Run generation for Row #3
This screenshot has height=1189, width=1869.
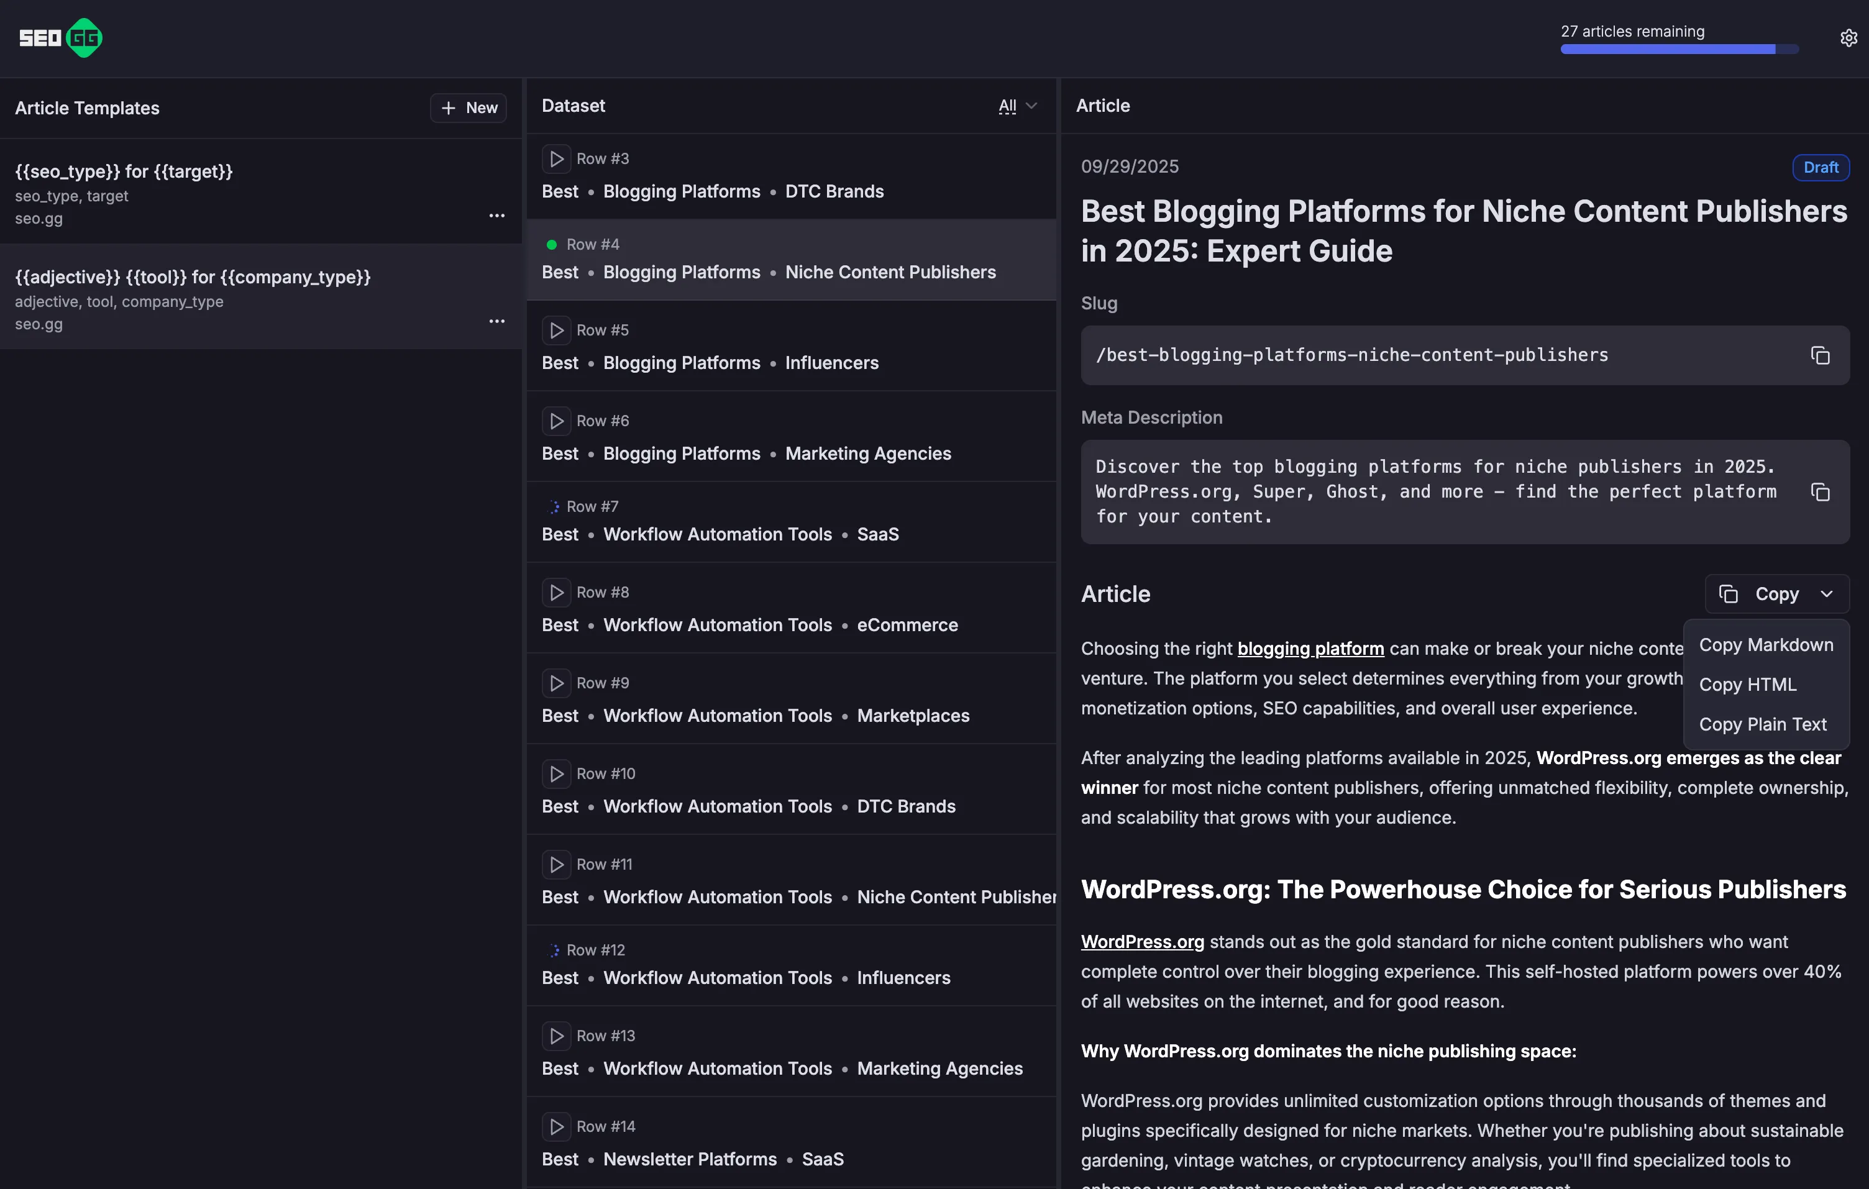(555, 159)
